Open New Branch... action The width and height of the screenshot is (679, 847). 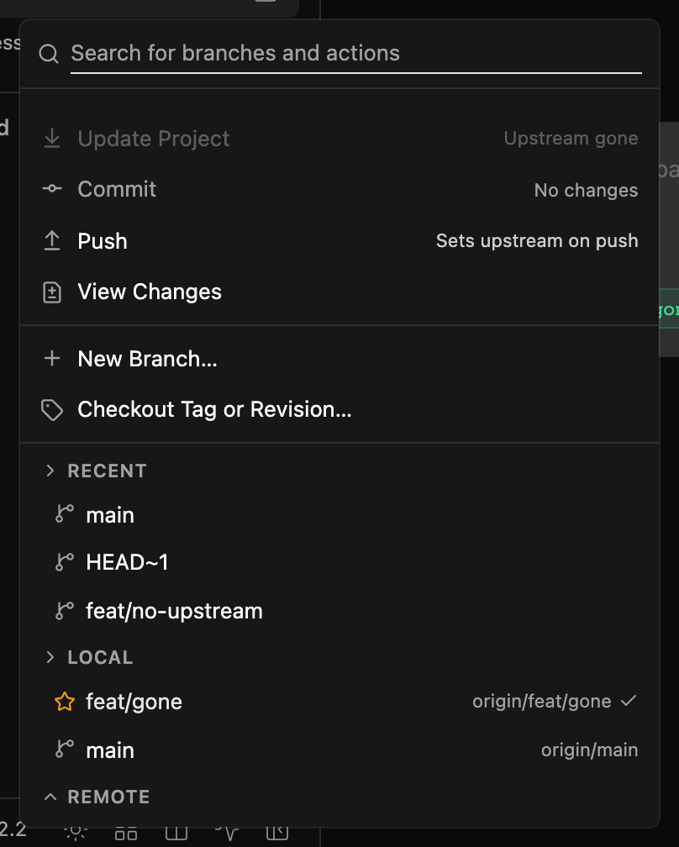[x=339, y=359]
